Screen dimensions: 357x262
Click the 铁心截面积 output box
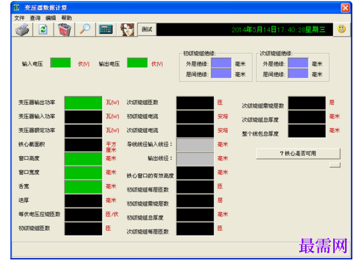coord(83,145)
